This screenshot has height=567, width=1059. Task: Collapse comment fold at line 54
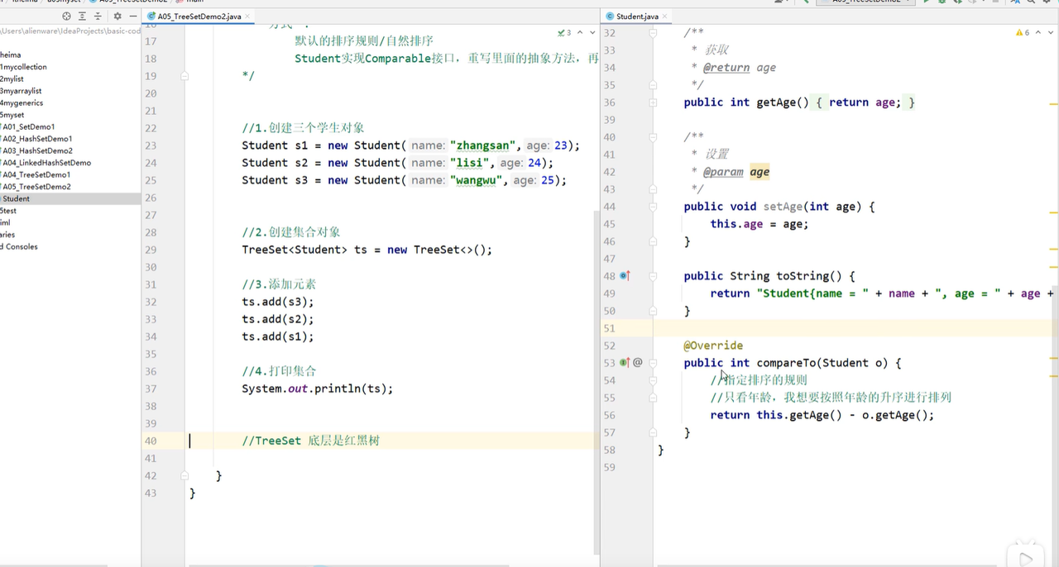(653, 380)
